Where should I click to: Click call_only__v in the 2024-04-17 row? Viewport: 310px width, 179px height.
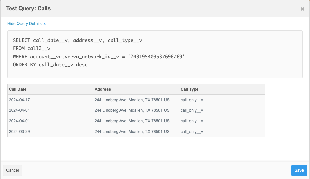(x=192, y=100)
